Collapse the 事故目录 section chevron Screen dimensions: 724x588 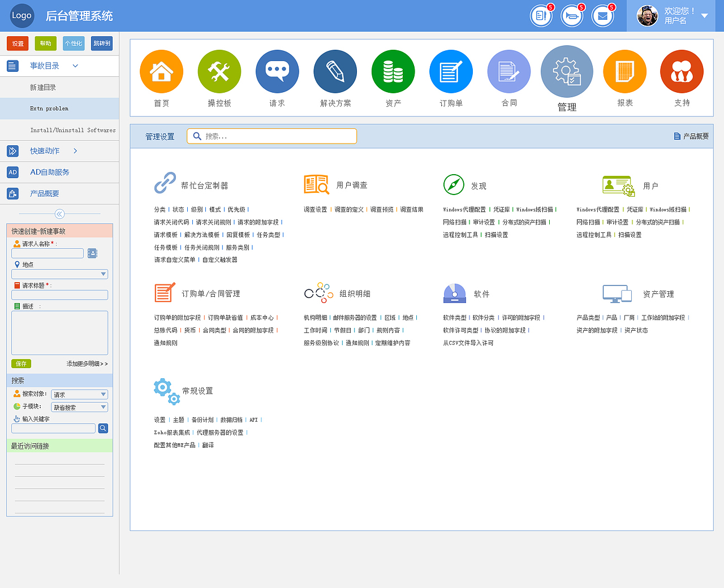(75, 66)
